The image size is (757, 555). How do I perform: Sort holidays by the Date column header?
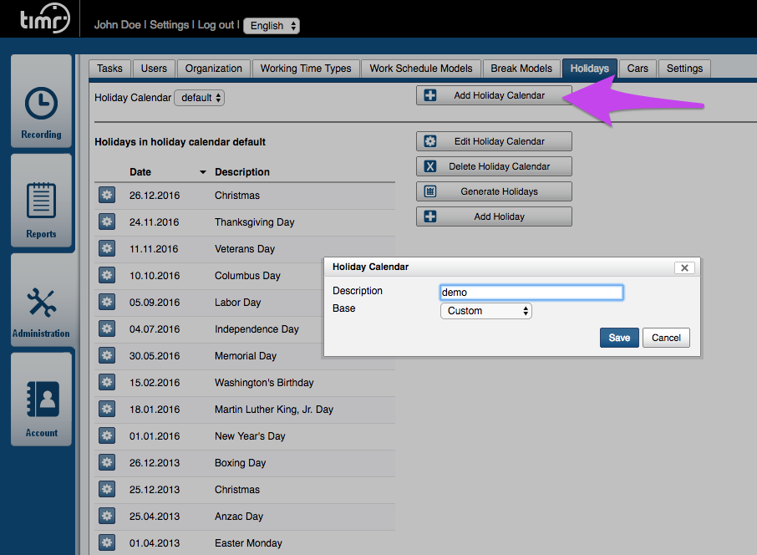click(140, 172)
